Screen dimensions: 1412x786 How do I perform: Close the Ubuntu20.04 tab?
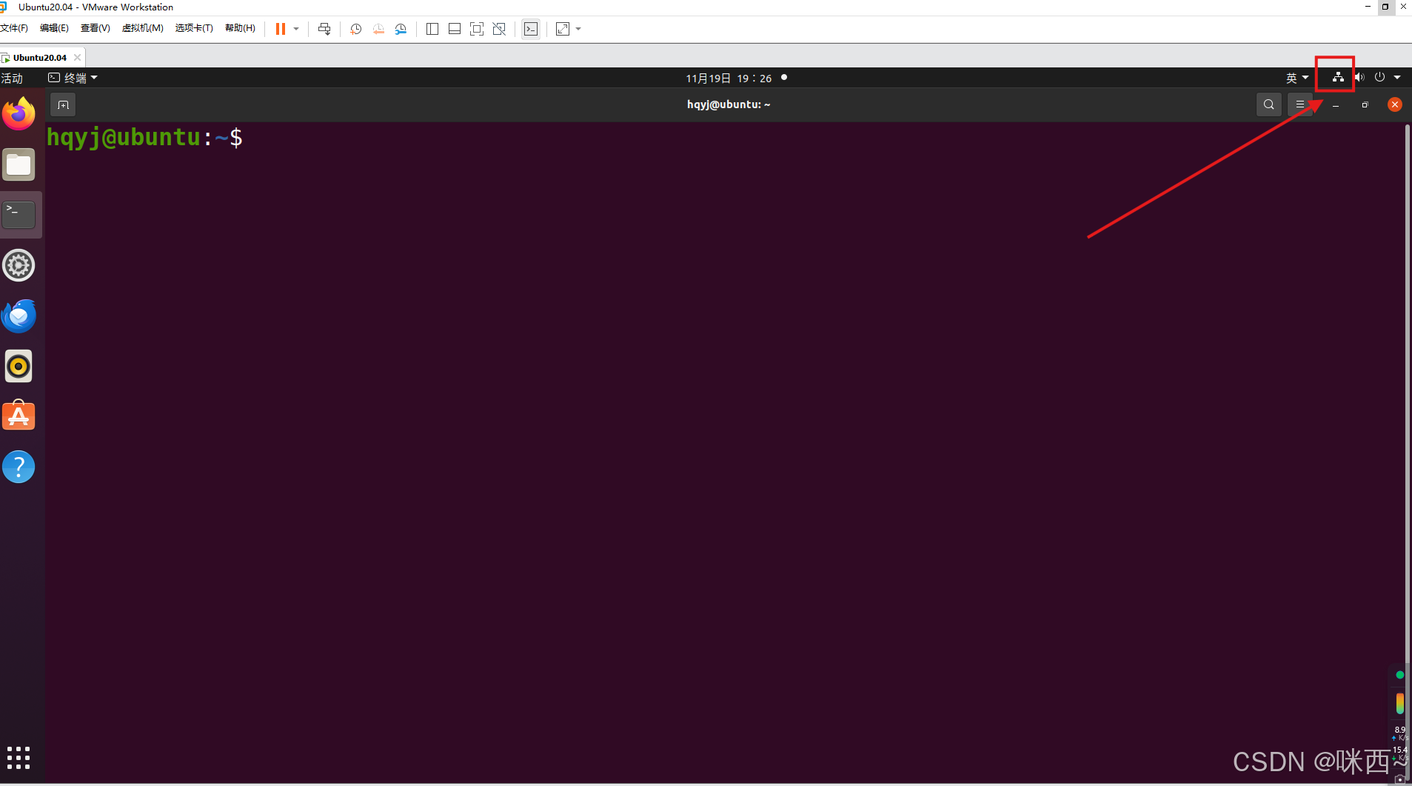click(77, 57)
